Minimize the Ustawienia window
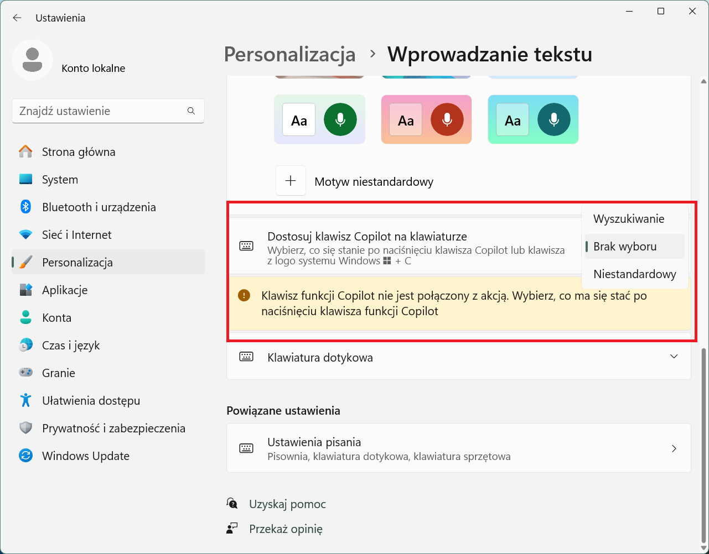 pyautogui.click(x=629, y=11)
